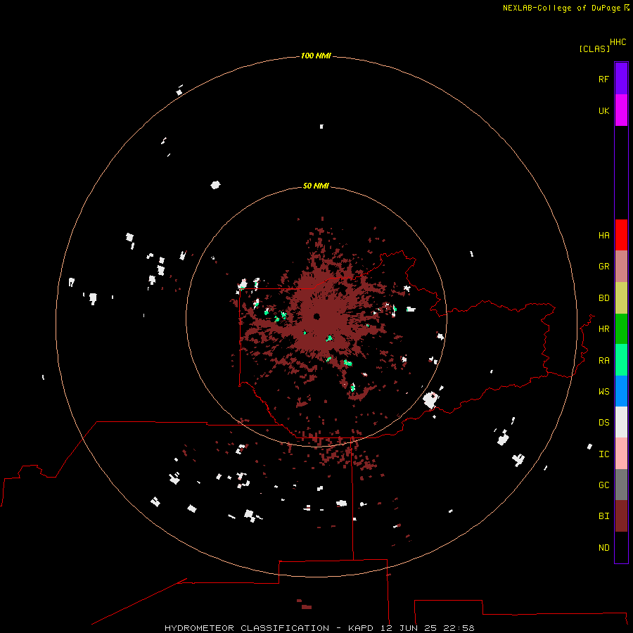The image size is (633, 633).
Task: Click the BI brown legend swatch
Action: pyautogui.click(x=621, y=516)
